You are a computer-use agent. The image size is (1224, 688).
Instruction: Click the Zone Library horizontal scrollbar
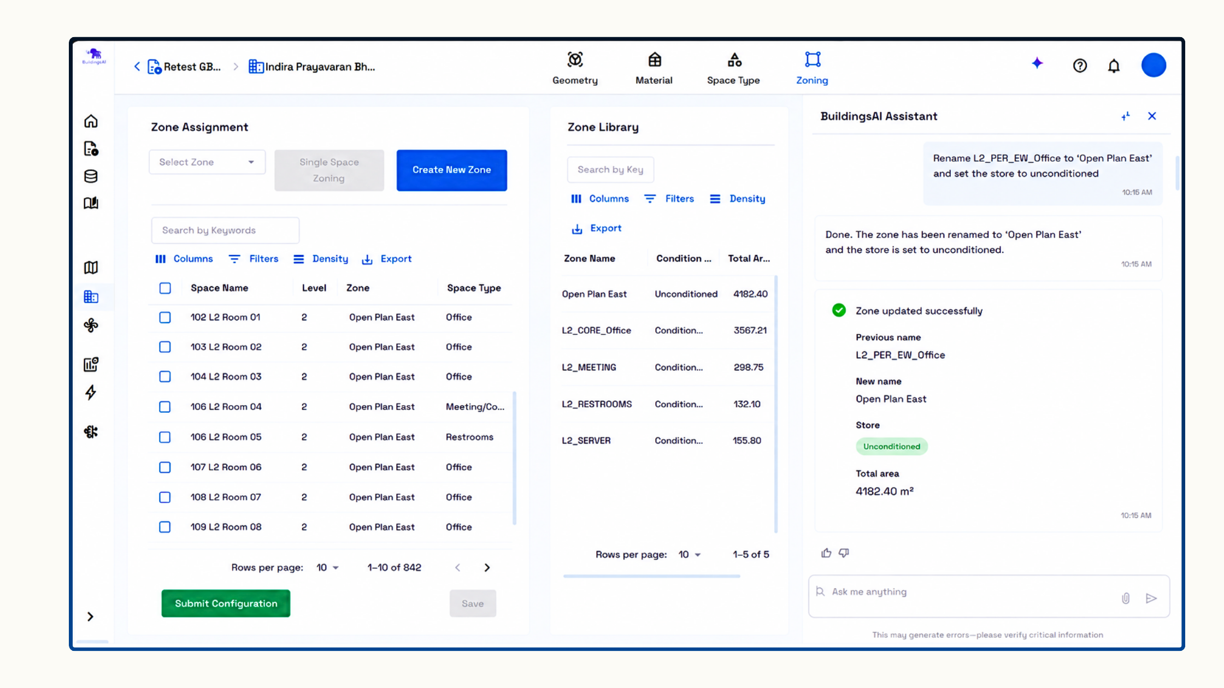tap(652, 576)
